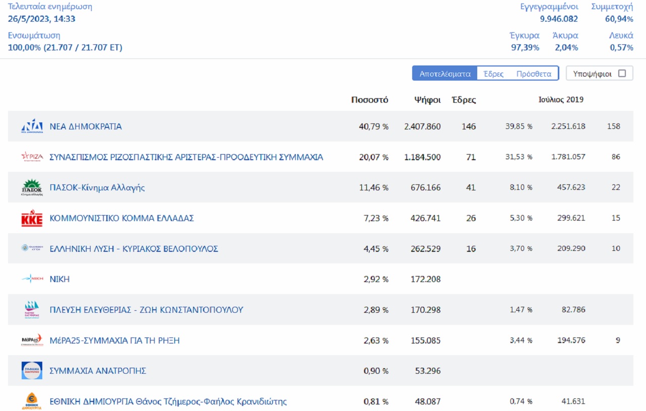Click the Εγγεγραμμένοι value 9.946.082

click(x=559, y=19)
